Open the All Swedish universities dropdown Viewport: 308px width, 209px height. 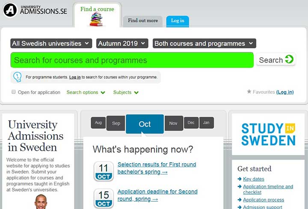(51, 43)
